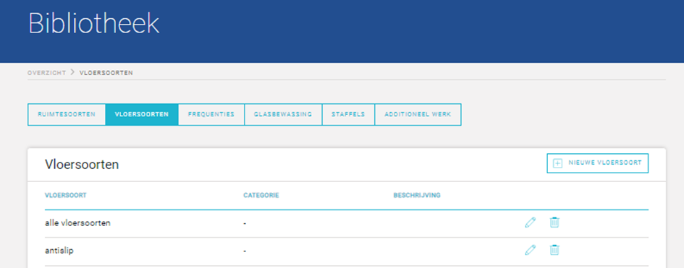
Task: Go to the Glasbewassing tab
Action: click(283, 114)
